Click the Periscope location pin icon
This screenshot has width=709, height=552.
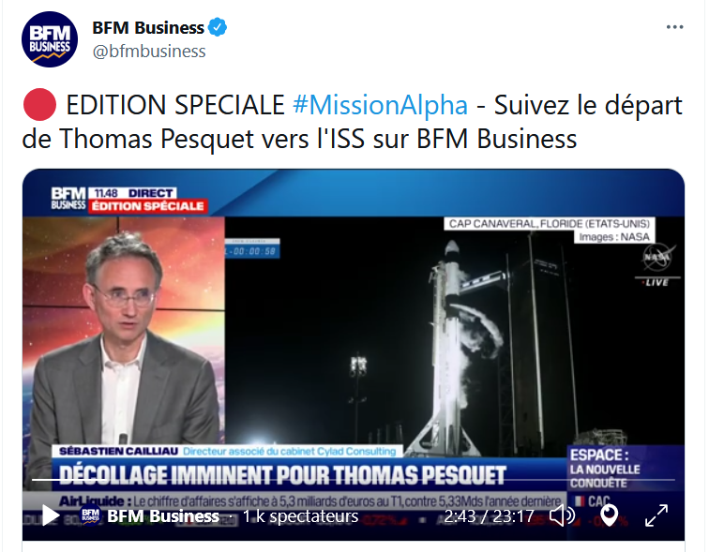pyautogui.click(x=609, y=515)
